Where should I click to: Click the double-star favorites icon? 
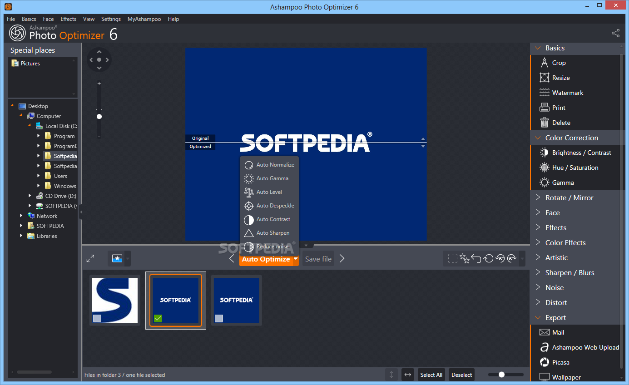pyautogui.click(x=464, y=258)
